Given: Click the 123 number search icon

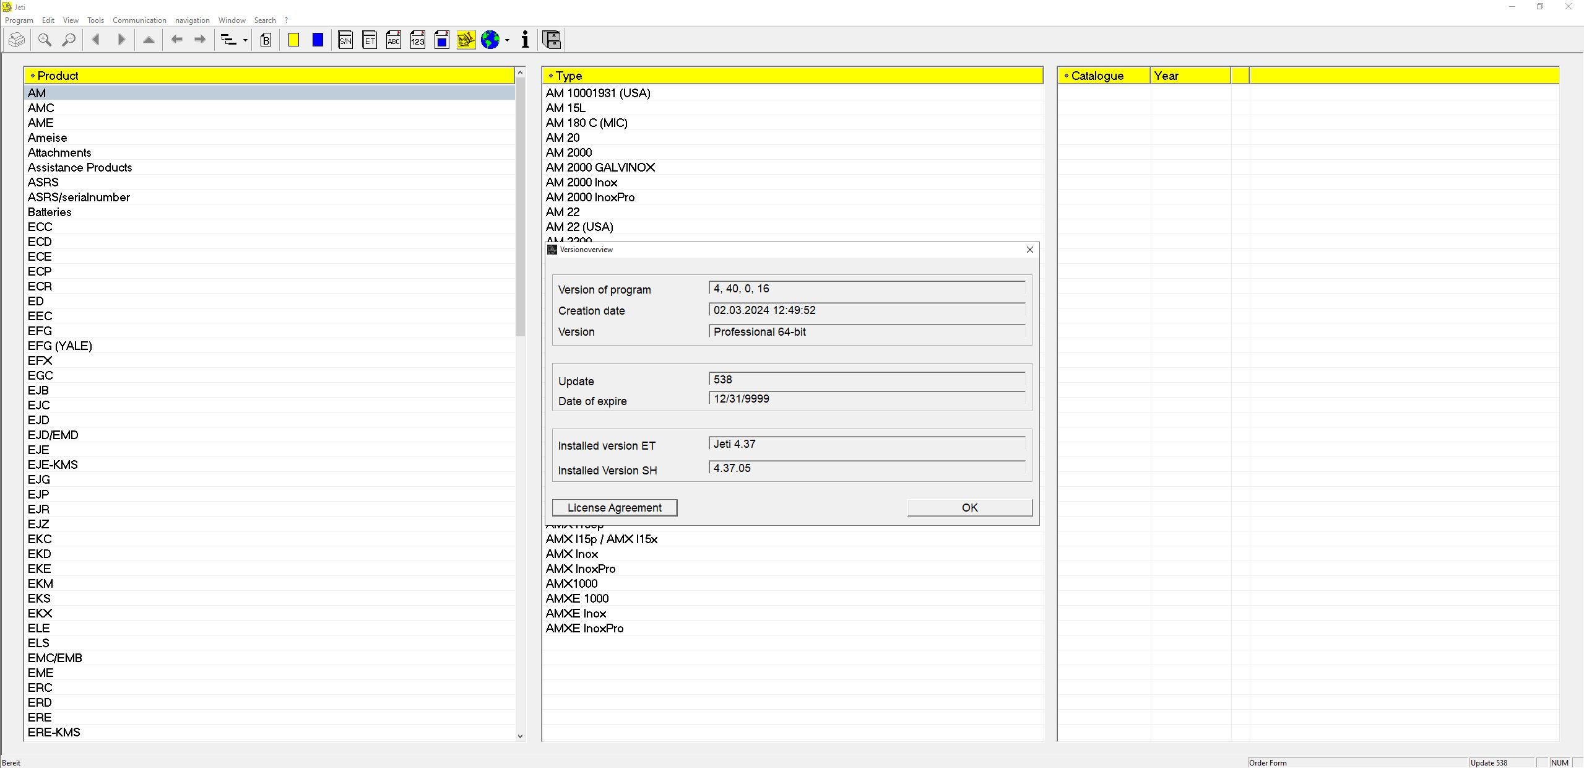Looking at the screenshot, I should click(418, 40).
